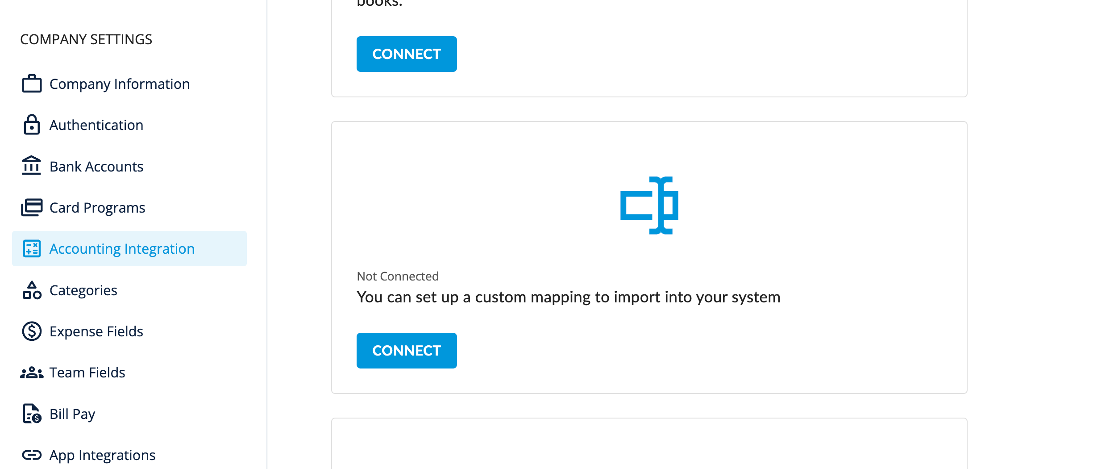The height and width of the screenshot is (469, 1114).
Task: Click the App Integrations link icon
Action: (x=32, y=455)
